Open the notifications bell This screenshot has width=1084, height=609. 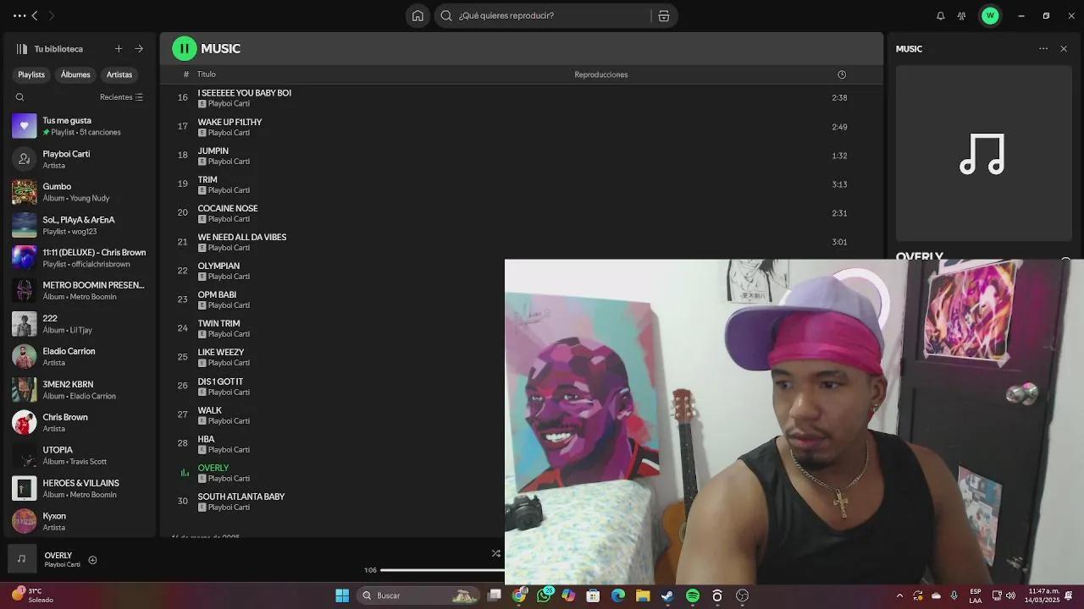940,16
